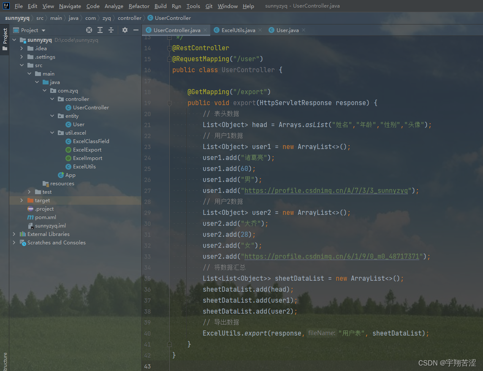483x371 pixels.
Task: Collapse the sunnyzyq root project node
Action: point(14,40)
